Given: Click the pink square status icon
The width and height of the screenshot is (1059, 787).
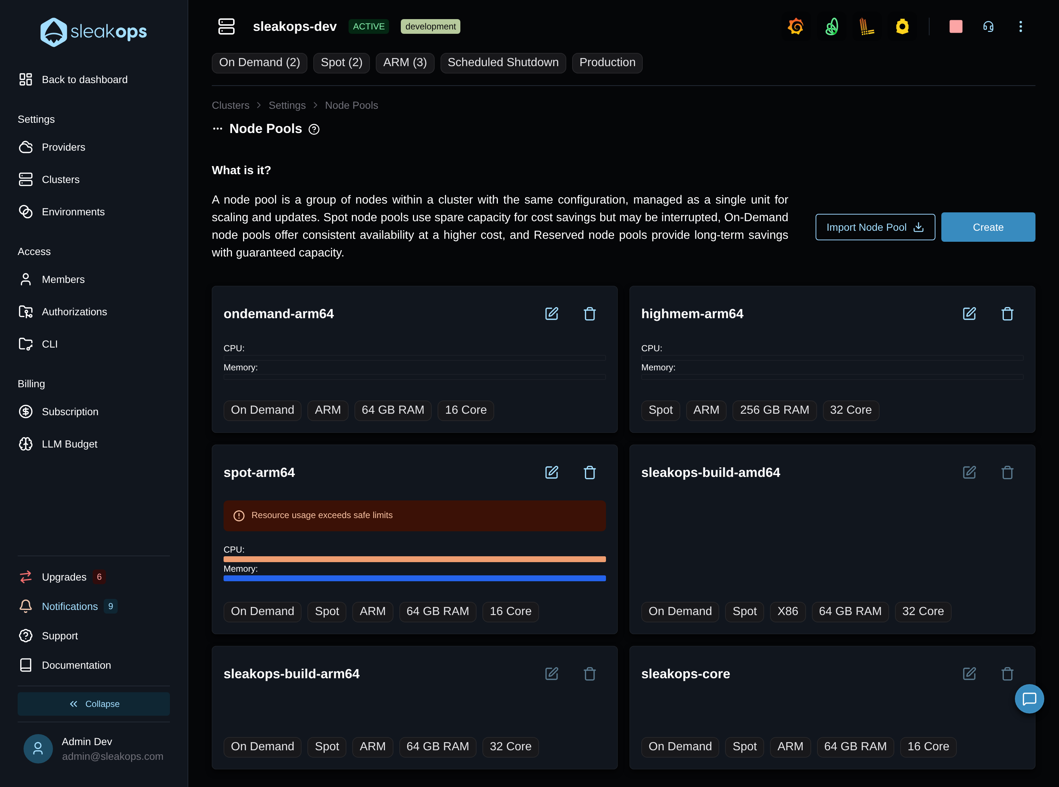Looking at the screenshot, I should click(956, 27).
